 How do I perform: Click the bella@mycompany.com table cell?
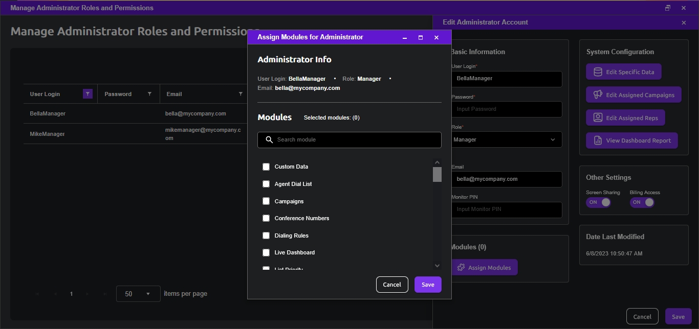(x=195, y=113)
